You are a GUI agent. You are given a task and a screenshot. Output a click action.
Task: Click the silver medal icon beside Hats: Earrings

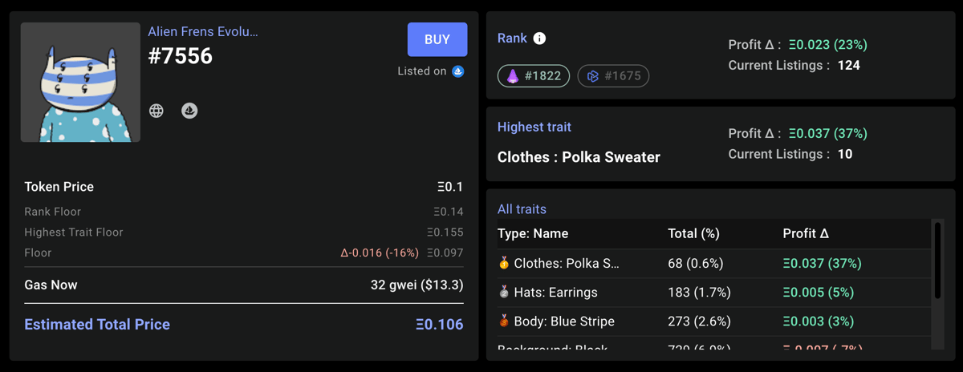pos(504,292)
